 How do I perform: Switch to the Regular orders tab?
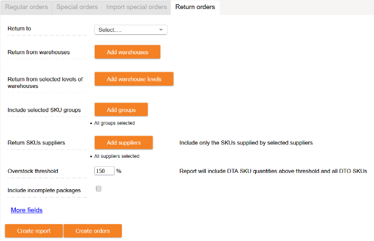coord(27,7)
